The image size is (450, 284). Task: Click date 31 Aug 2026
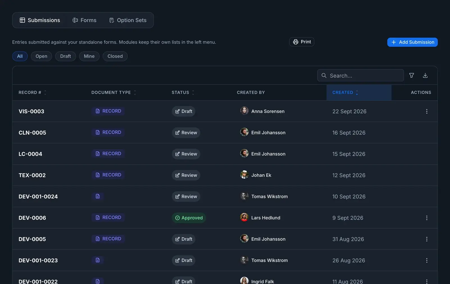(x=348, y=239)
